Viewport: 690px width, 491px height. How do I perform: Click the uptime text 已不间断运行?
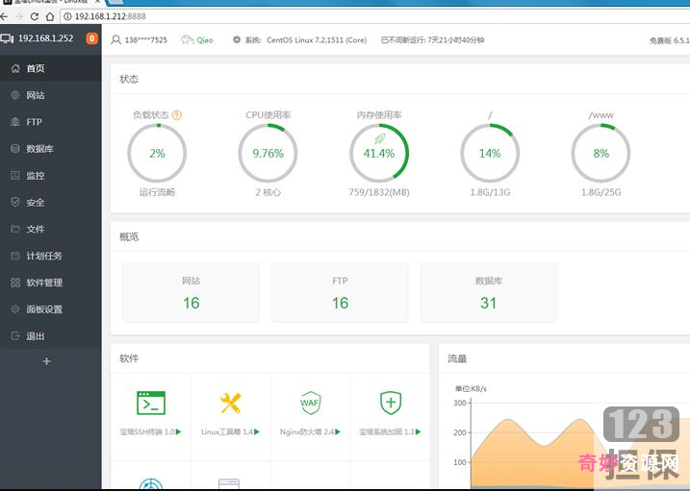tap(432, 40)
